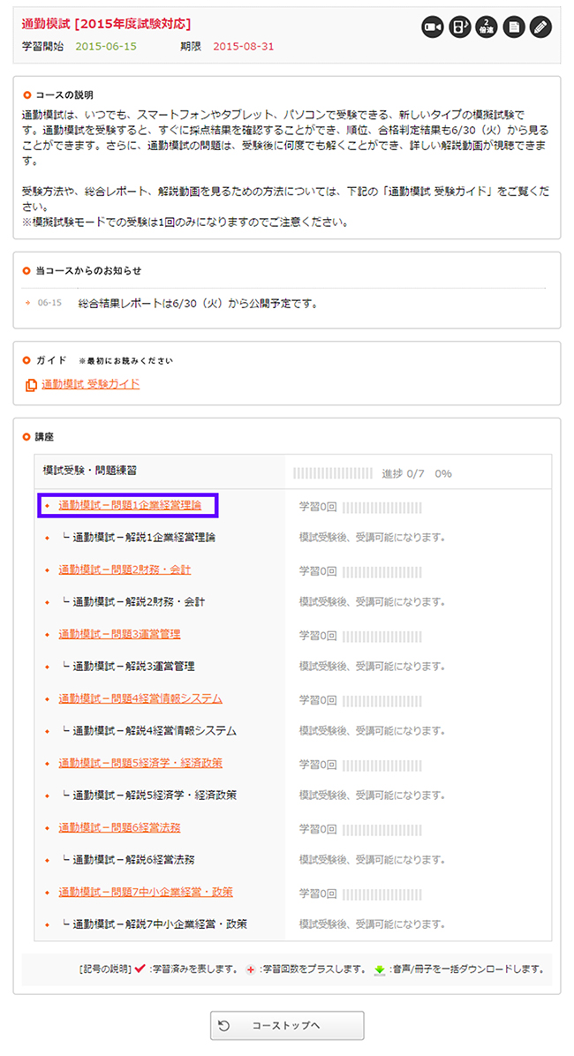The width and height of the screenshot is (574, 1056).
Task: Go to 通勤模試－問題5経済学・経済政策
Action: coord(140,763)
